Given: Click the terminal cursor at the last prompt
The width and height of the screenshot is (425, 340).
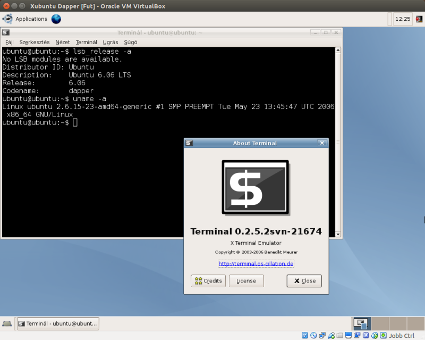Looking at the screenshot, I should pos(75,122).
